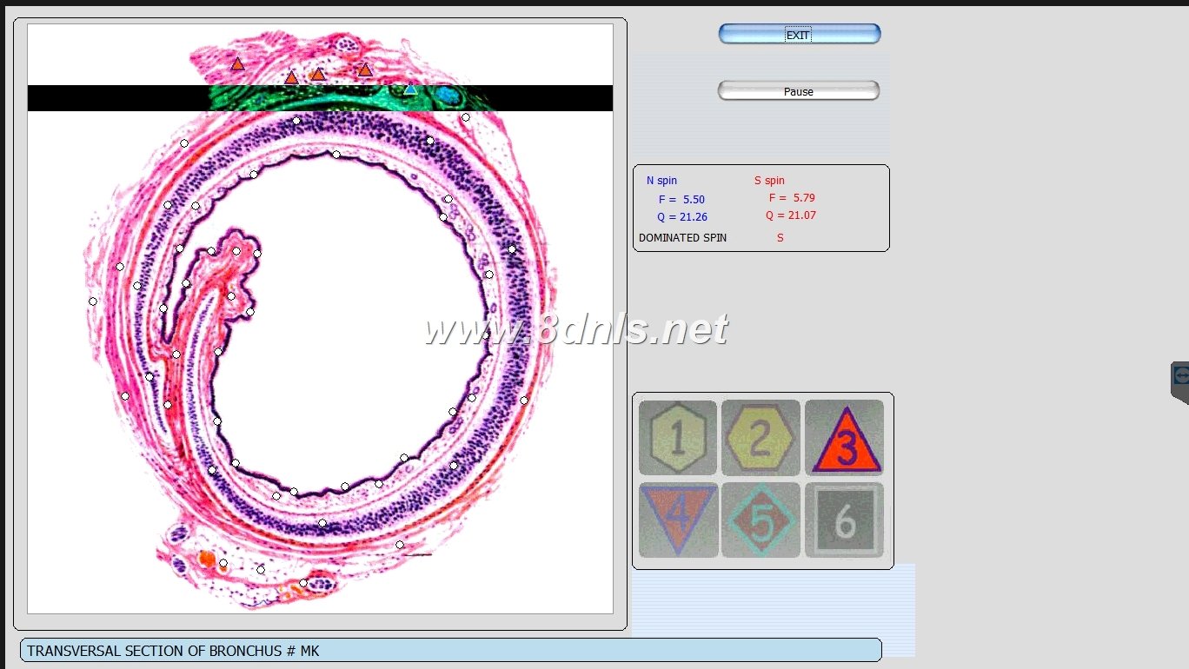
Task: Click the DOMINATED SPIN result letter S
Action: coord(779,237)
